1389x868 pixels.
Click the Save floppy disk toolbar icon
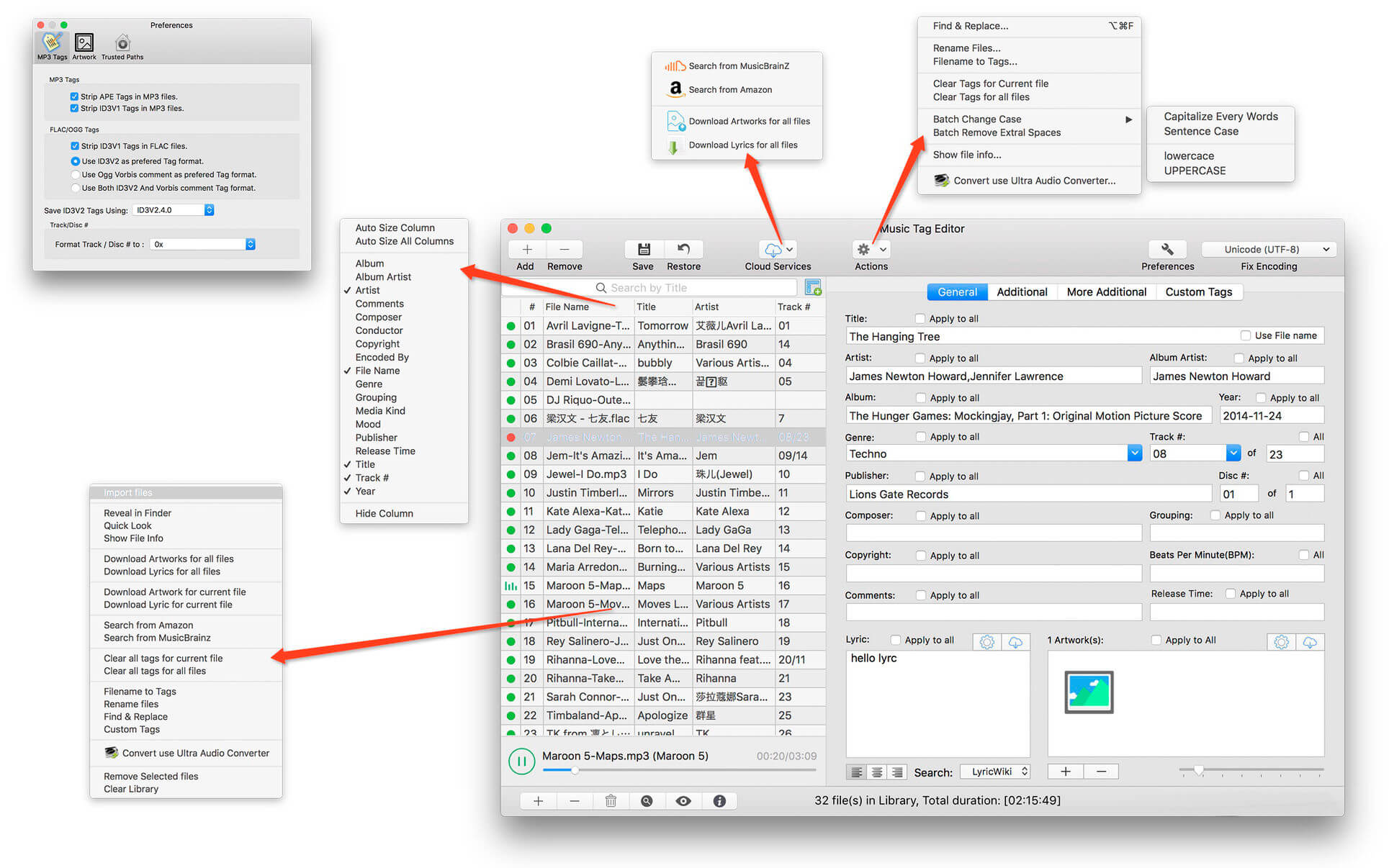643,249
